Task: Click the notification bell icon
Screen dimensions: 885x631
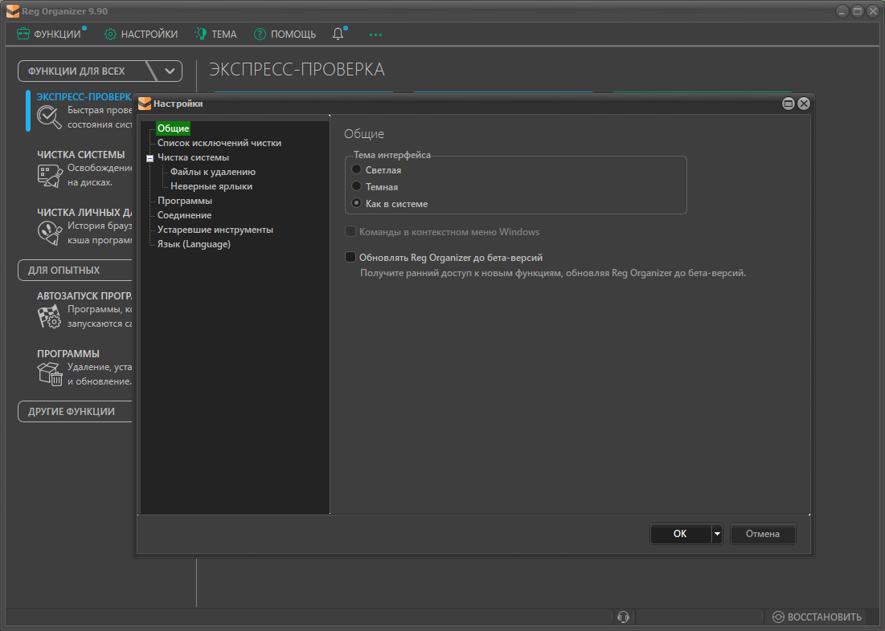Action: (338, 35)
